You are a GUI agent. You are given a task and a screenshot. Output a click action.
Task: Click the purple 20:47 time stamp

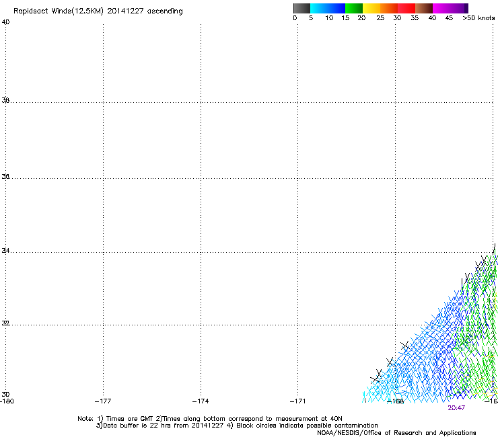tap(456, 408)
